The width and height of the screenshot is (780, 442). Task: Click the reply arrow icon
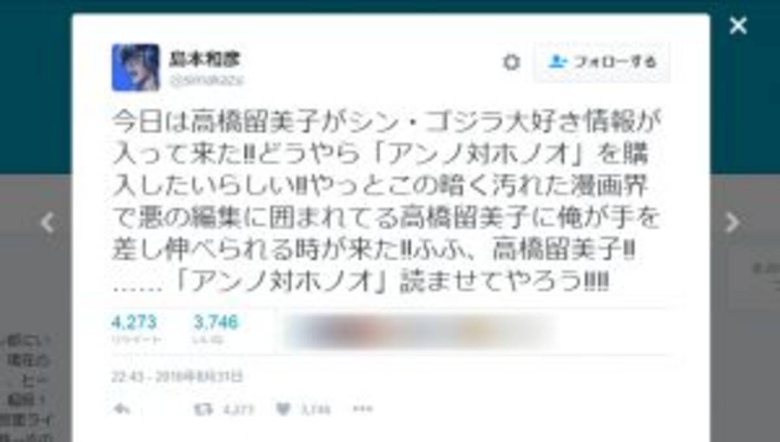pos(122,409)
